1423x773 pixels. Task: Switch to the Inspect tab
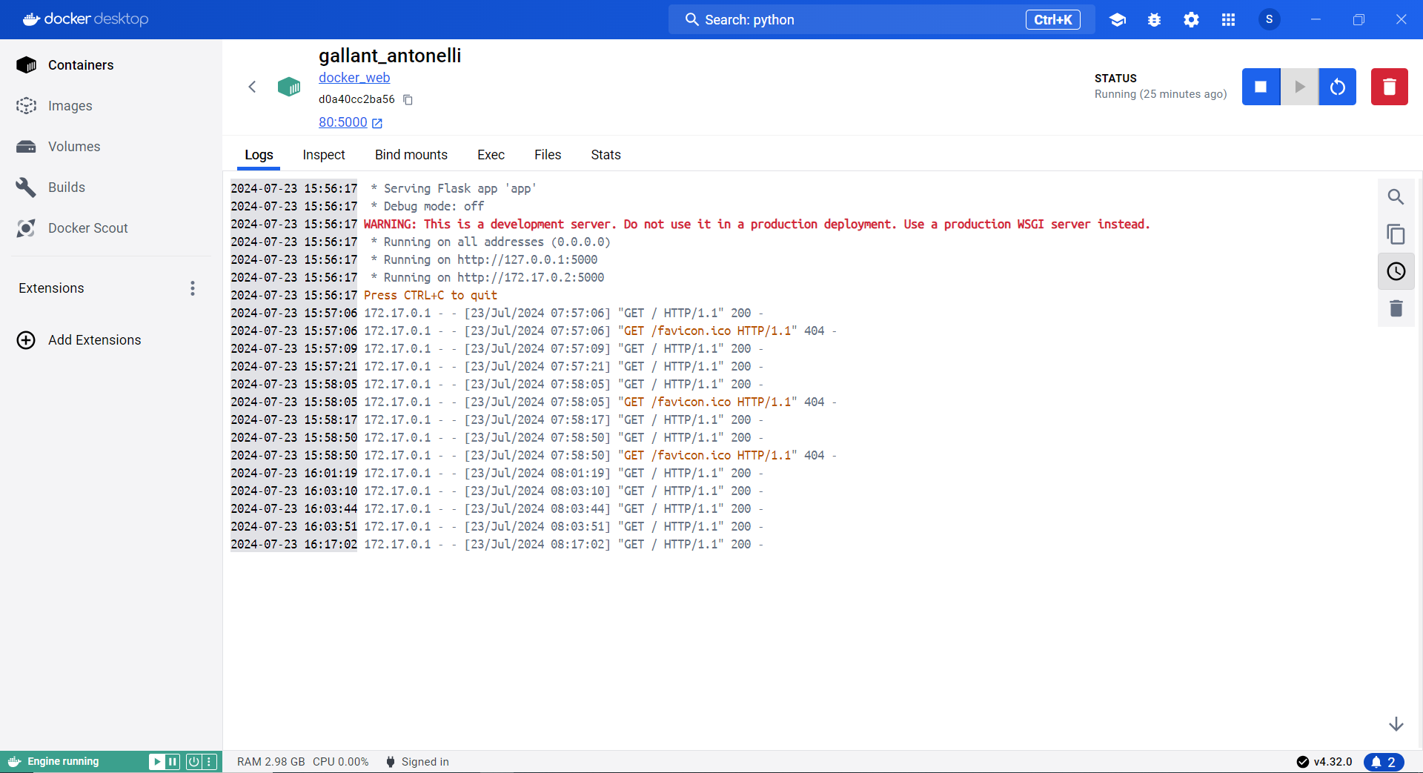click(x=324, y=155)
